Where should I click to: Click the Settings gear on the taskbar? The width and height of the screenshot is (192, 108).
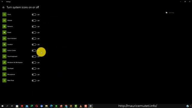(x=91, y=106)
